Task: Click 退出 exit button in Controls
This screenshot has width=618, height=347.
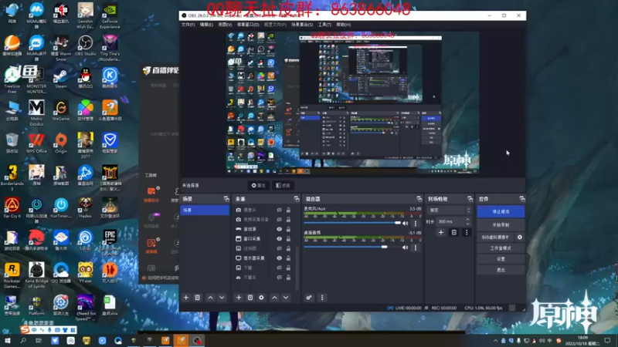Action: [501, 271]
